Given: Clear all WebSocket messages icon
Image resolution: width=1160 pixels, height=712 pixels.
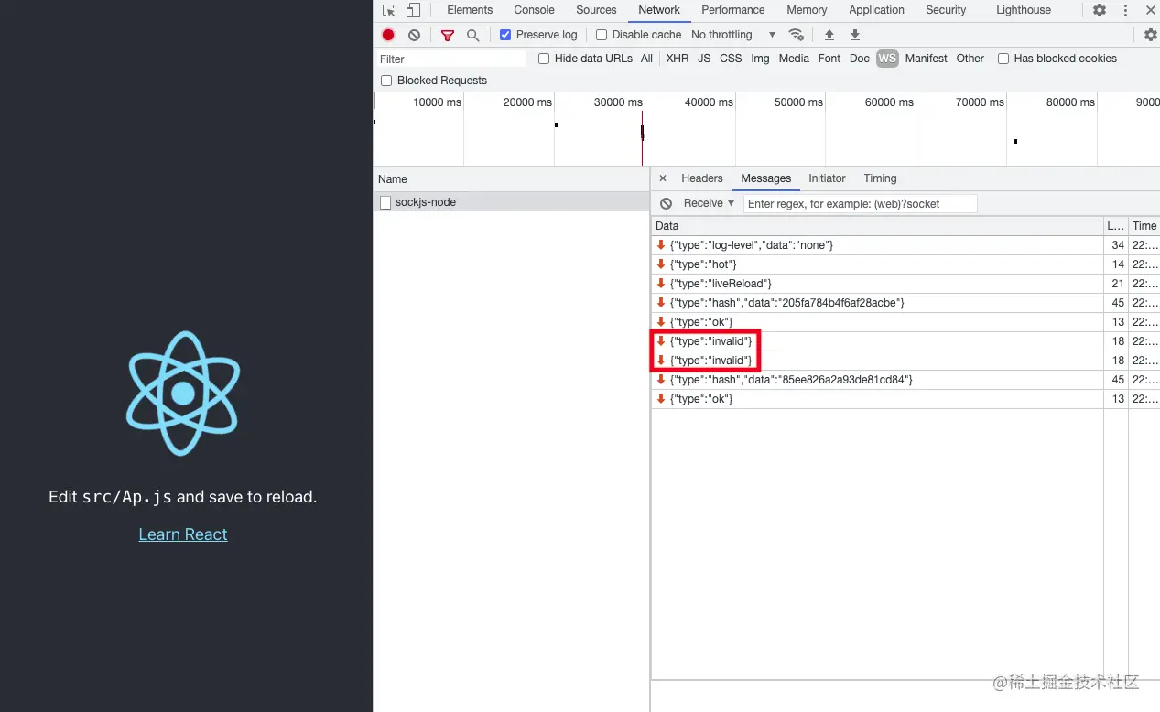Looking at the screenshot, I should click(x=666, y=203).
